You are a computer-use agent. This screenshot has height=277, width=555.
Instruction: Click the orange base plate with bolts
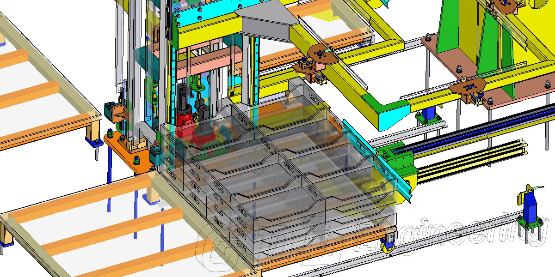129,151
